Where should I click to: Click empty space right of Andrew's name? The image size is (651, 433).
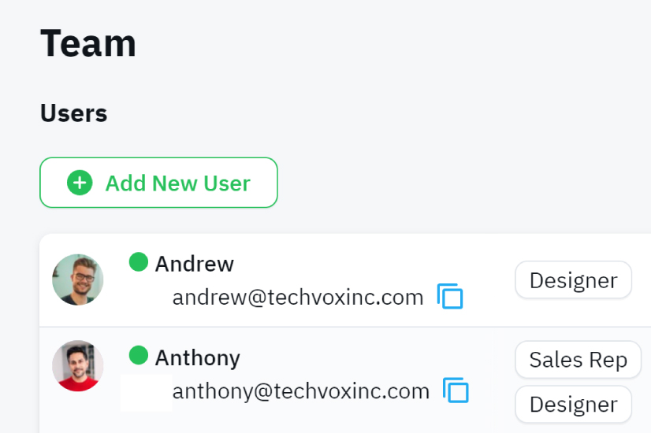pos(355,264)
